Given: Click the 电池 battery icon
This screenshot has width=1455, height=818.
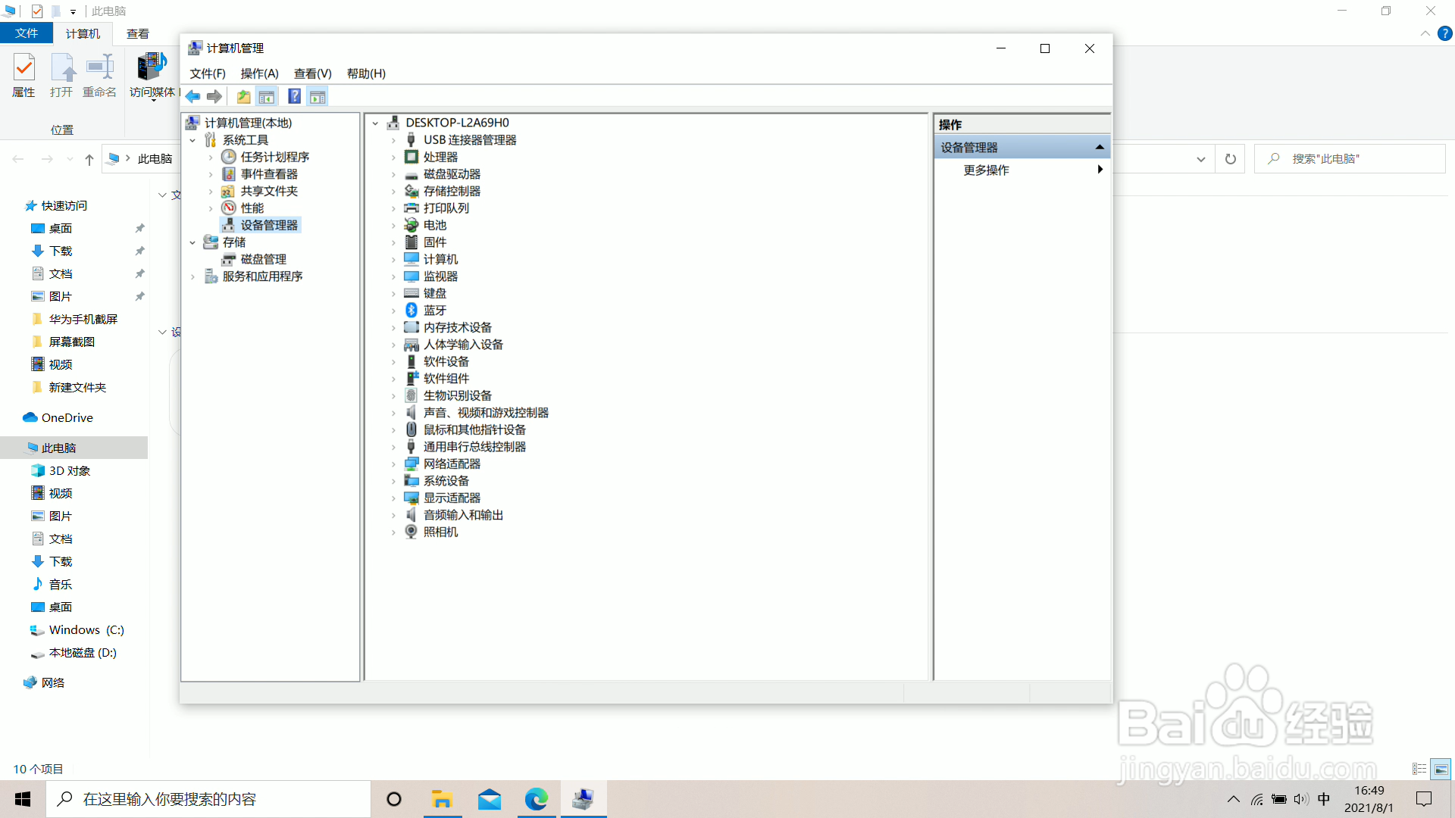Looking at the screenshot, I should click(x=411, y=225).
